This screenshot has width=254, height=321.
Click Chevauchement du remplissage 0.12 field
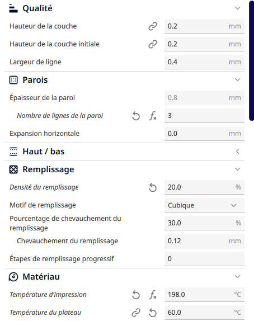click(204, 241)
